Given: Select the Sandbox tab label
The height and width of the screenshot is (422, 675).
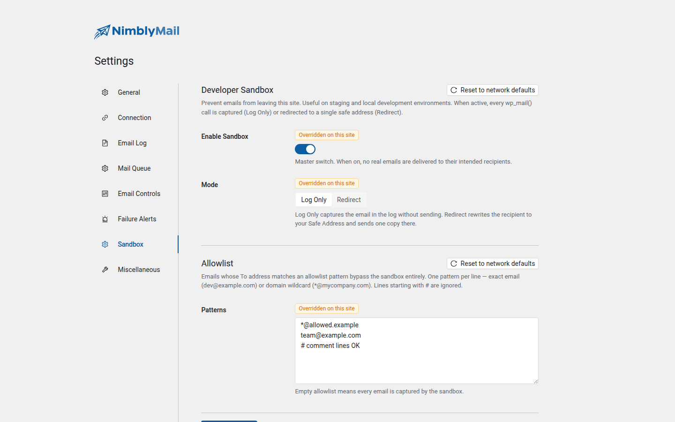Looking at the screenshot, I should (x=130, y=244).
